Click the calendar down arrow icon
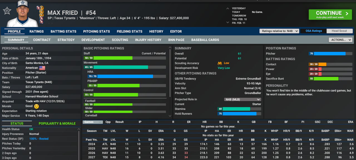Image resolution: width=356 pixels, height=160 pixels. click(228, 23)
